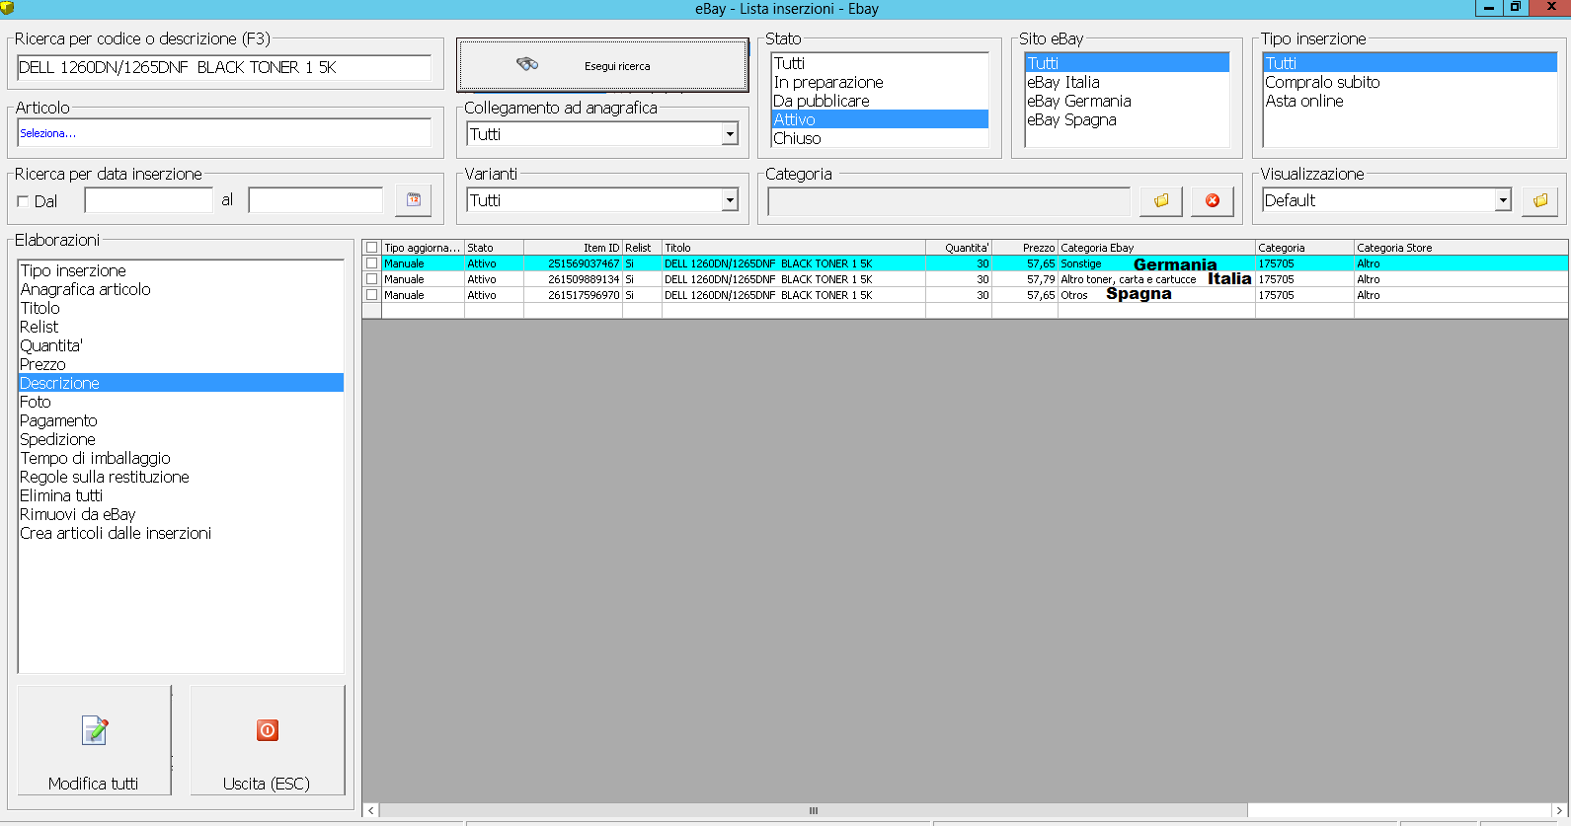Click the horizontal scrollbar thumb below the table
This screenshot has height=826, width=1571.
[814, 810]
